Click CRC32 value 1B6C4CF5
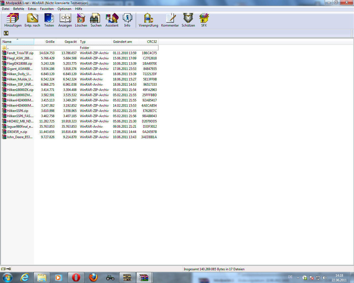The height and width of the screenshot is (283, 354). point(149,53)
